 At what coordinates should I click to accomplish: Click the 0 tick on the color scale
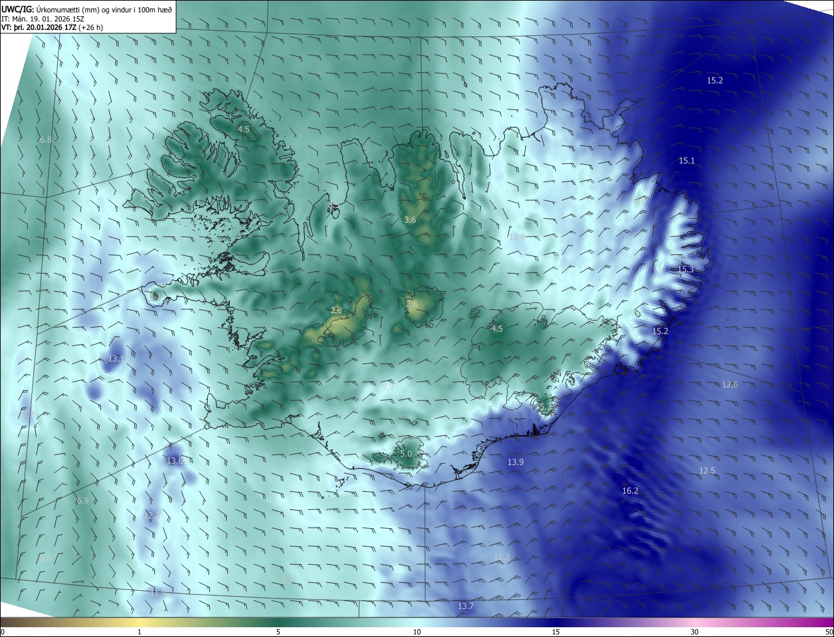pyautogui.click(x=3, y=632)
